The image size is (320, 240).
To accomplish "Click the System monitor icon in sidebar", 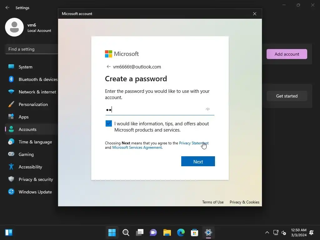I will pyautogui.click(x=11, y=67).
